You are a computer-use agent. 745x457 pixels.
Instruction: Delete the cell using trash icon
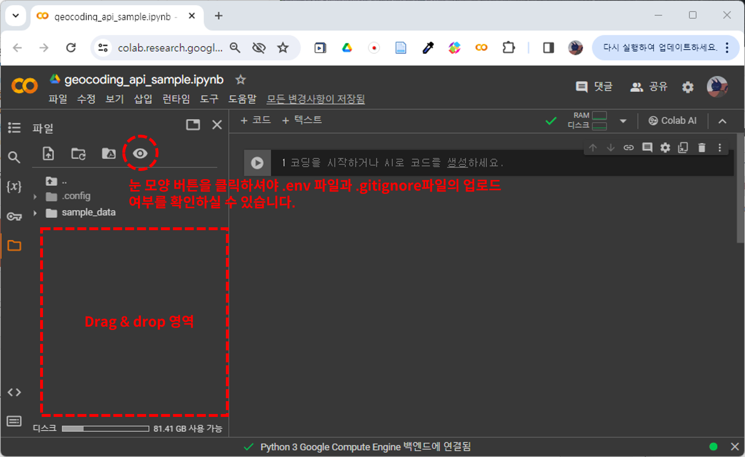702,148
